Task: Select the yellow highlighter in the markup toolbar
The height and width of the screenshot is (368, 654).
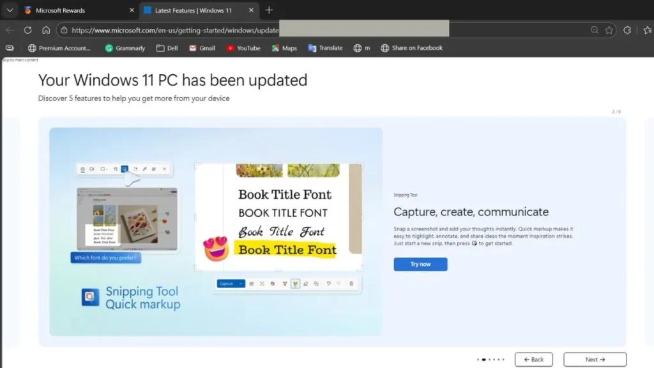Action: coord(295,283)
